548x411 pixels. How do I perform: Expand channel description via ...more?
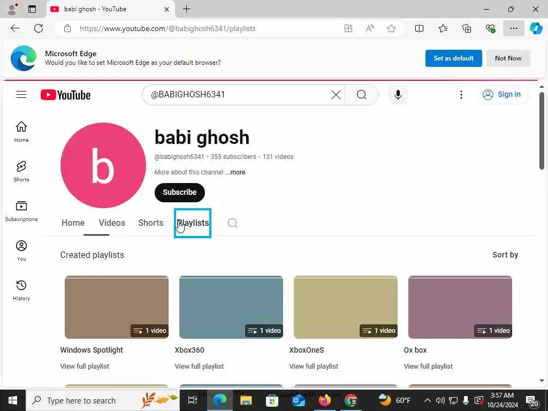(x=235, y=172)
